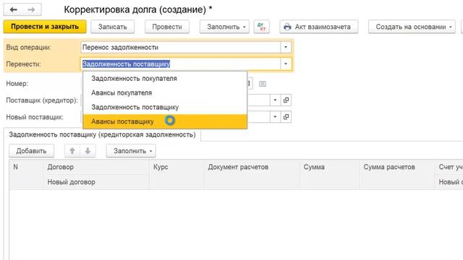Click Провести button
The height and width of the screenshot is (260, 463).
(x=167, y=27)
